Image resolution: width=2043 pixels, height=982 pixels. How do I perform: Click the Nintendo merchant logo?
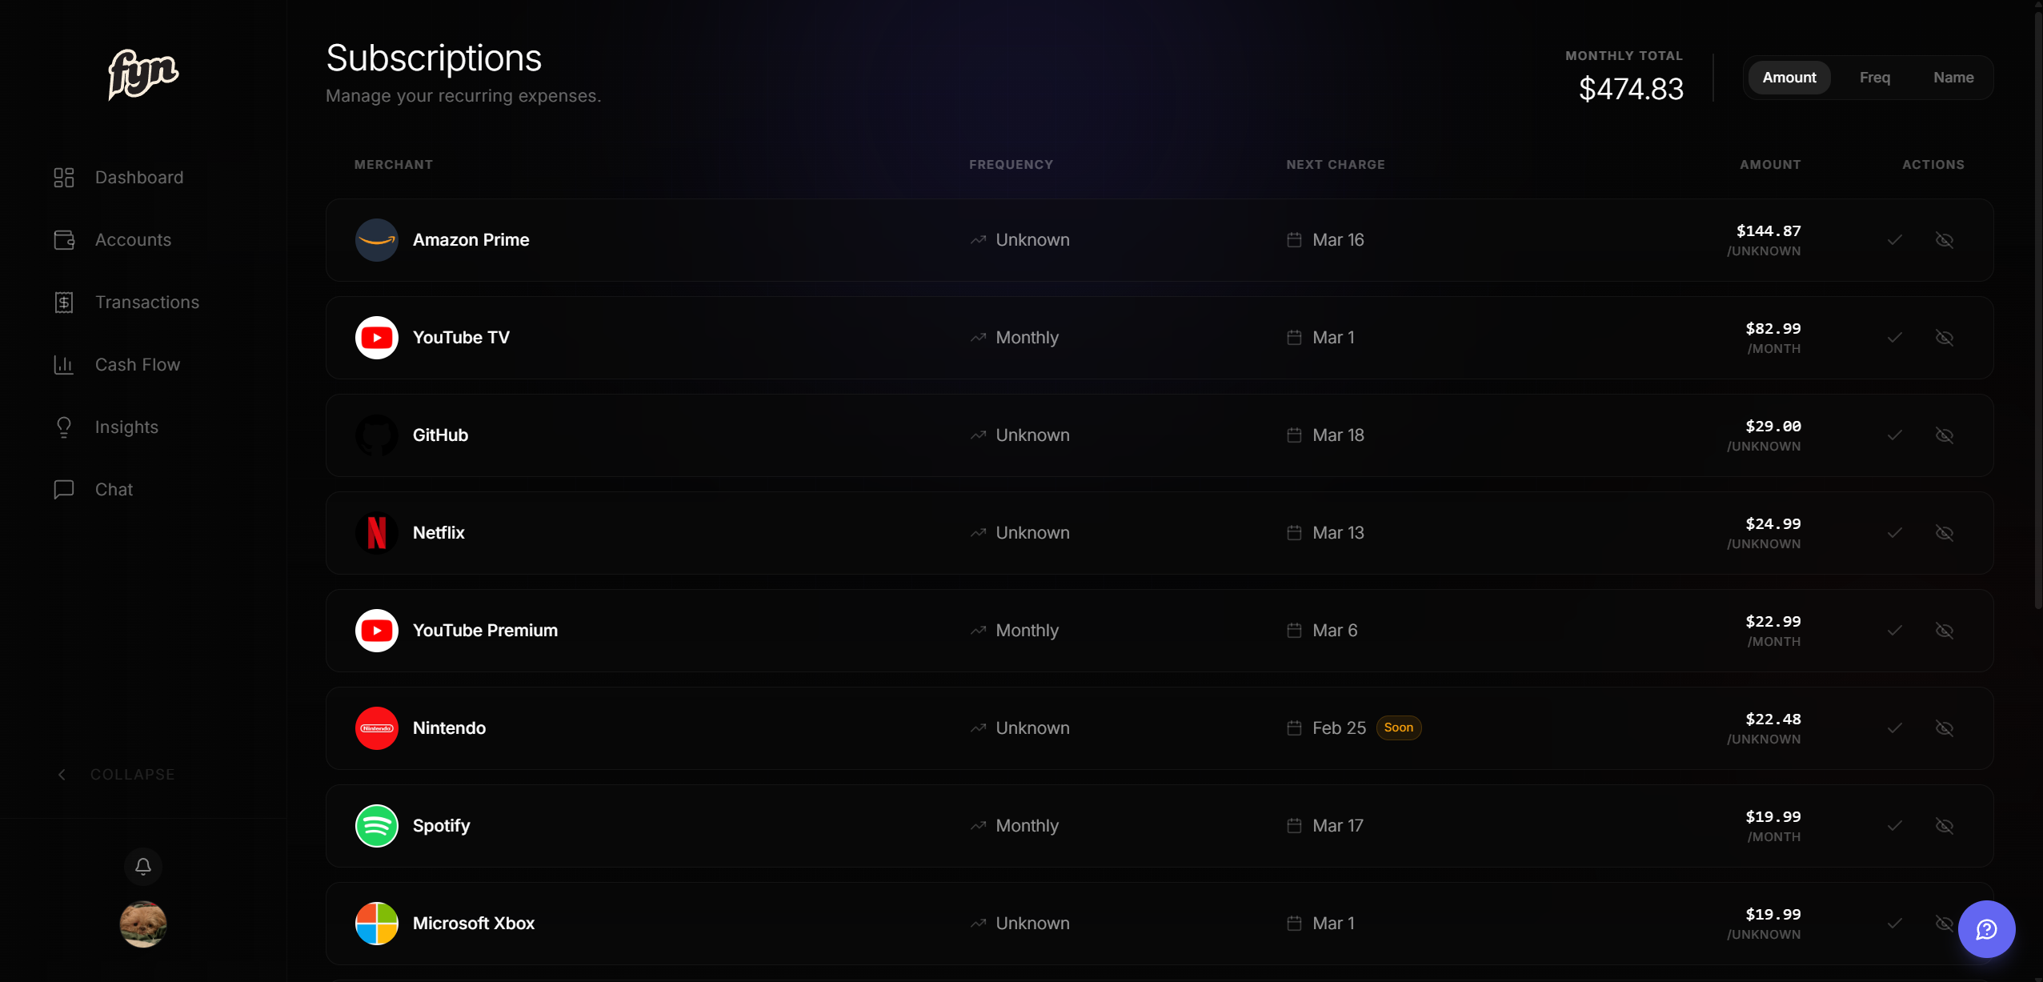[377, 728]
